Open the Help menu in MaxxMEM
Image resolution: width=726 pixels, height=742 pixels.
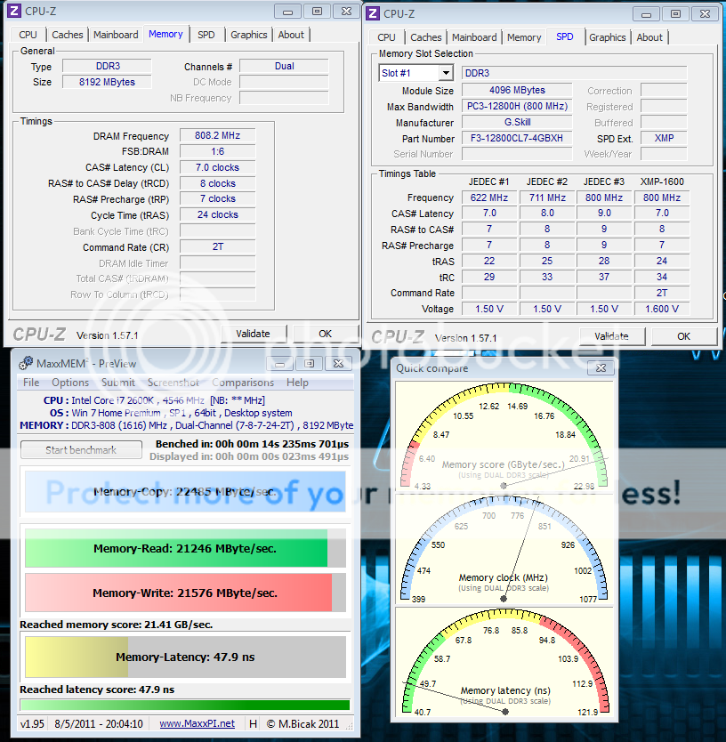click(x=297, y=383)
